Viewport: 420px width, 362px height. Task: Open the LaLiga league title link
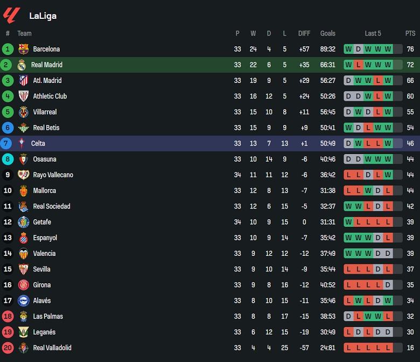tap(43, 16)
